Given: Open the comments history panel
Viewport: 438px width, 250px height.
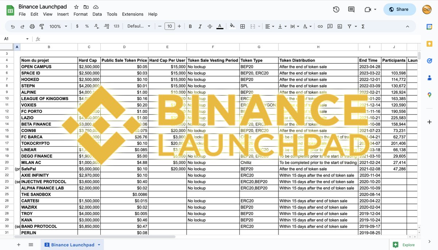Looking at the screenshot, I should coord(351,9).
